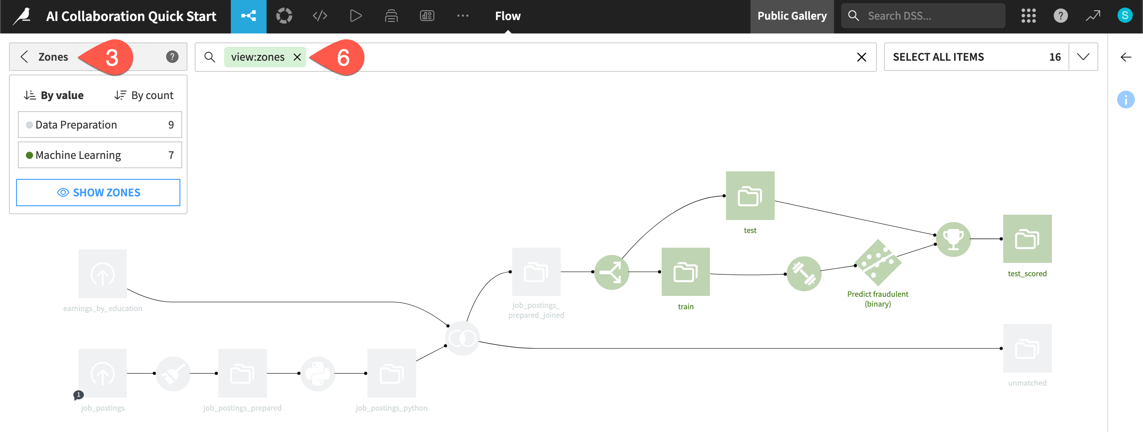
Task: Open the stacked layers navbar icon
Action: tap(391, 17)
